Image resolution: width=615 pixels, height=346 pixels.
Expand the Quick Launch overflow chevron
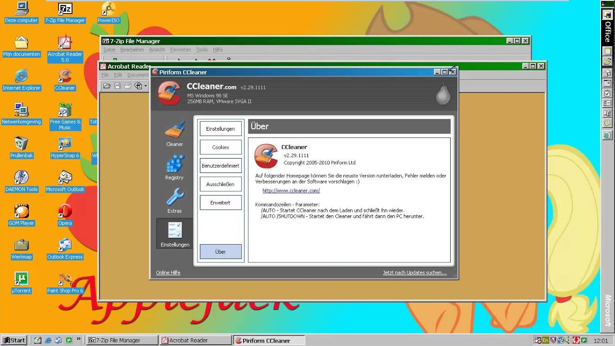[79, 339]
